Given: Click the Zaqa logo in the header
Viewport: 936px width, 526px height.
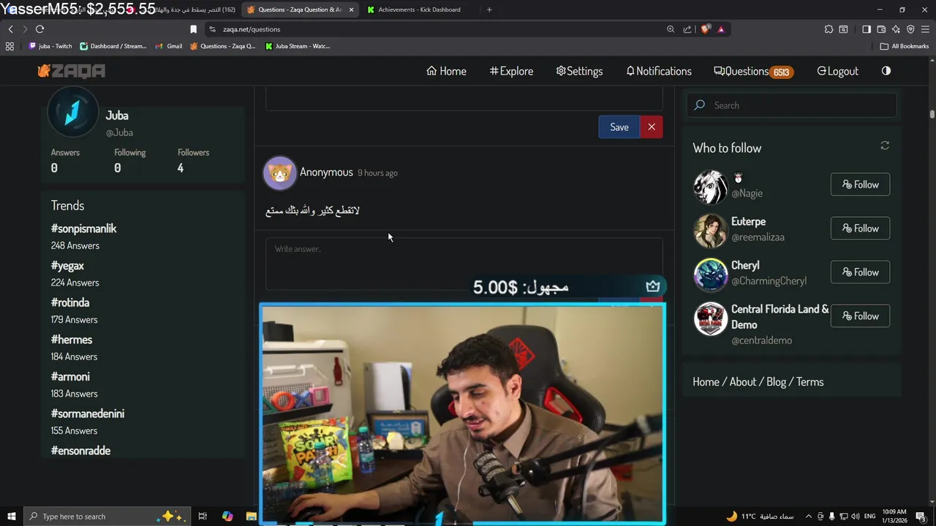Looking at the screenshot, I should 72,71.
